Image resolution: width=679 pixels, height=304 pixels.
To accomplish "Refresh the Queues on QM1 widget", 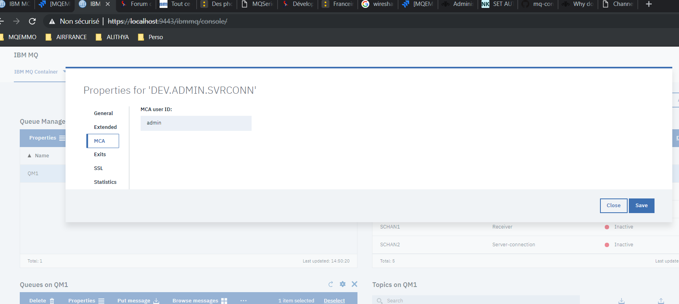I will (x=331, y=284).
